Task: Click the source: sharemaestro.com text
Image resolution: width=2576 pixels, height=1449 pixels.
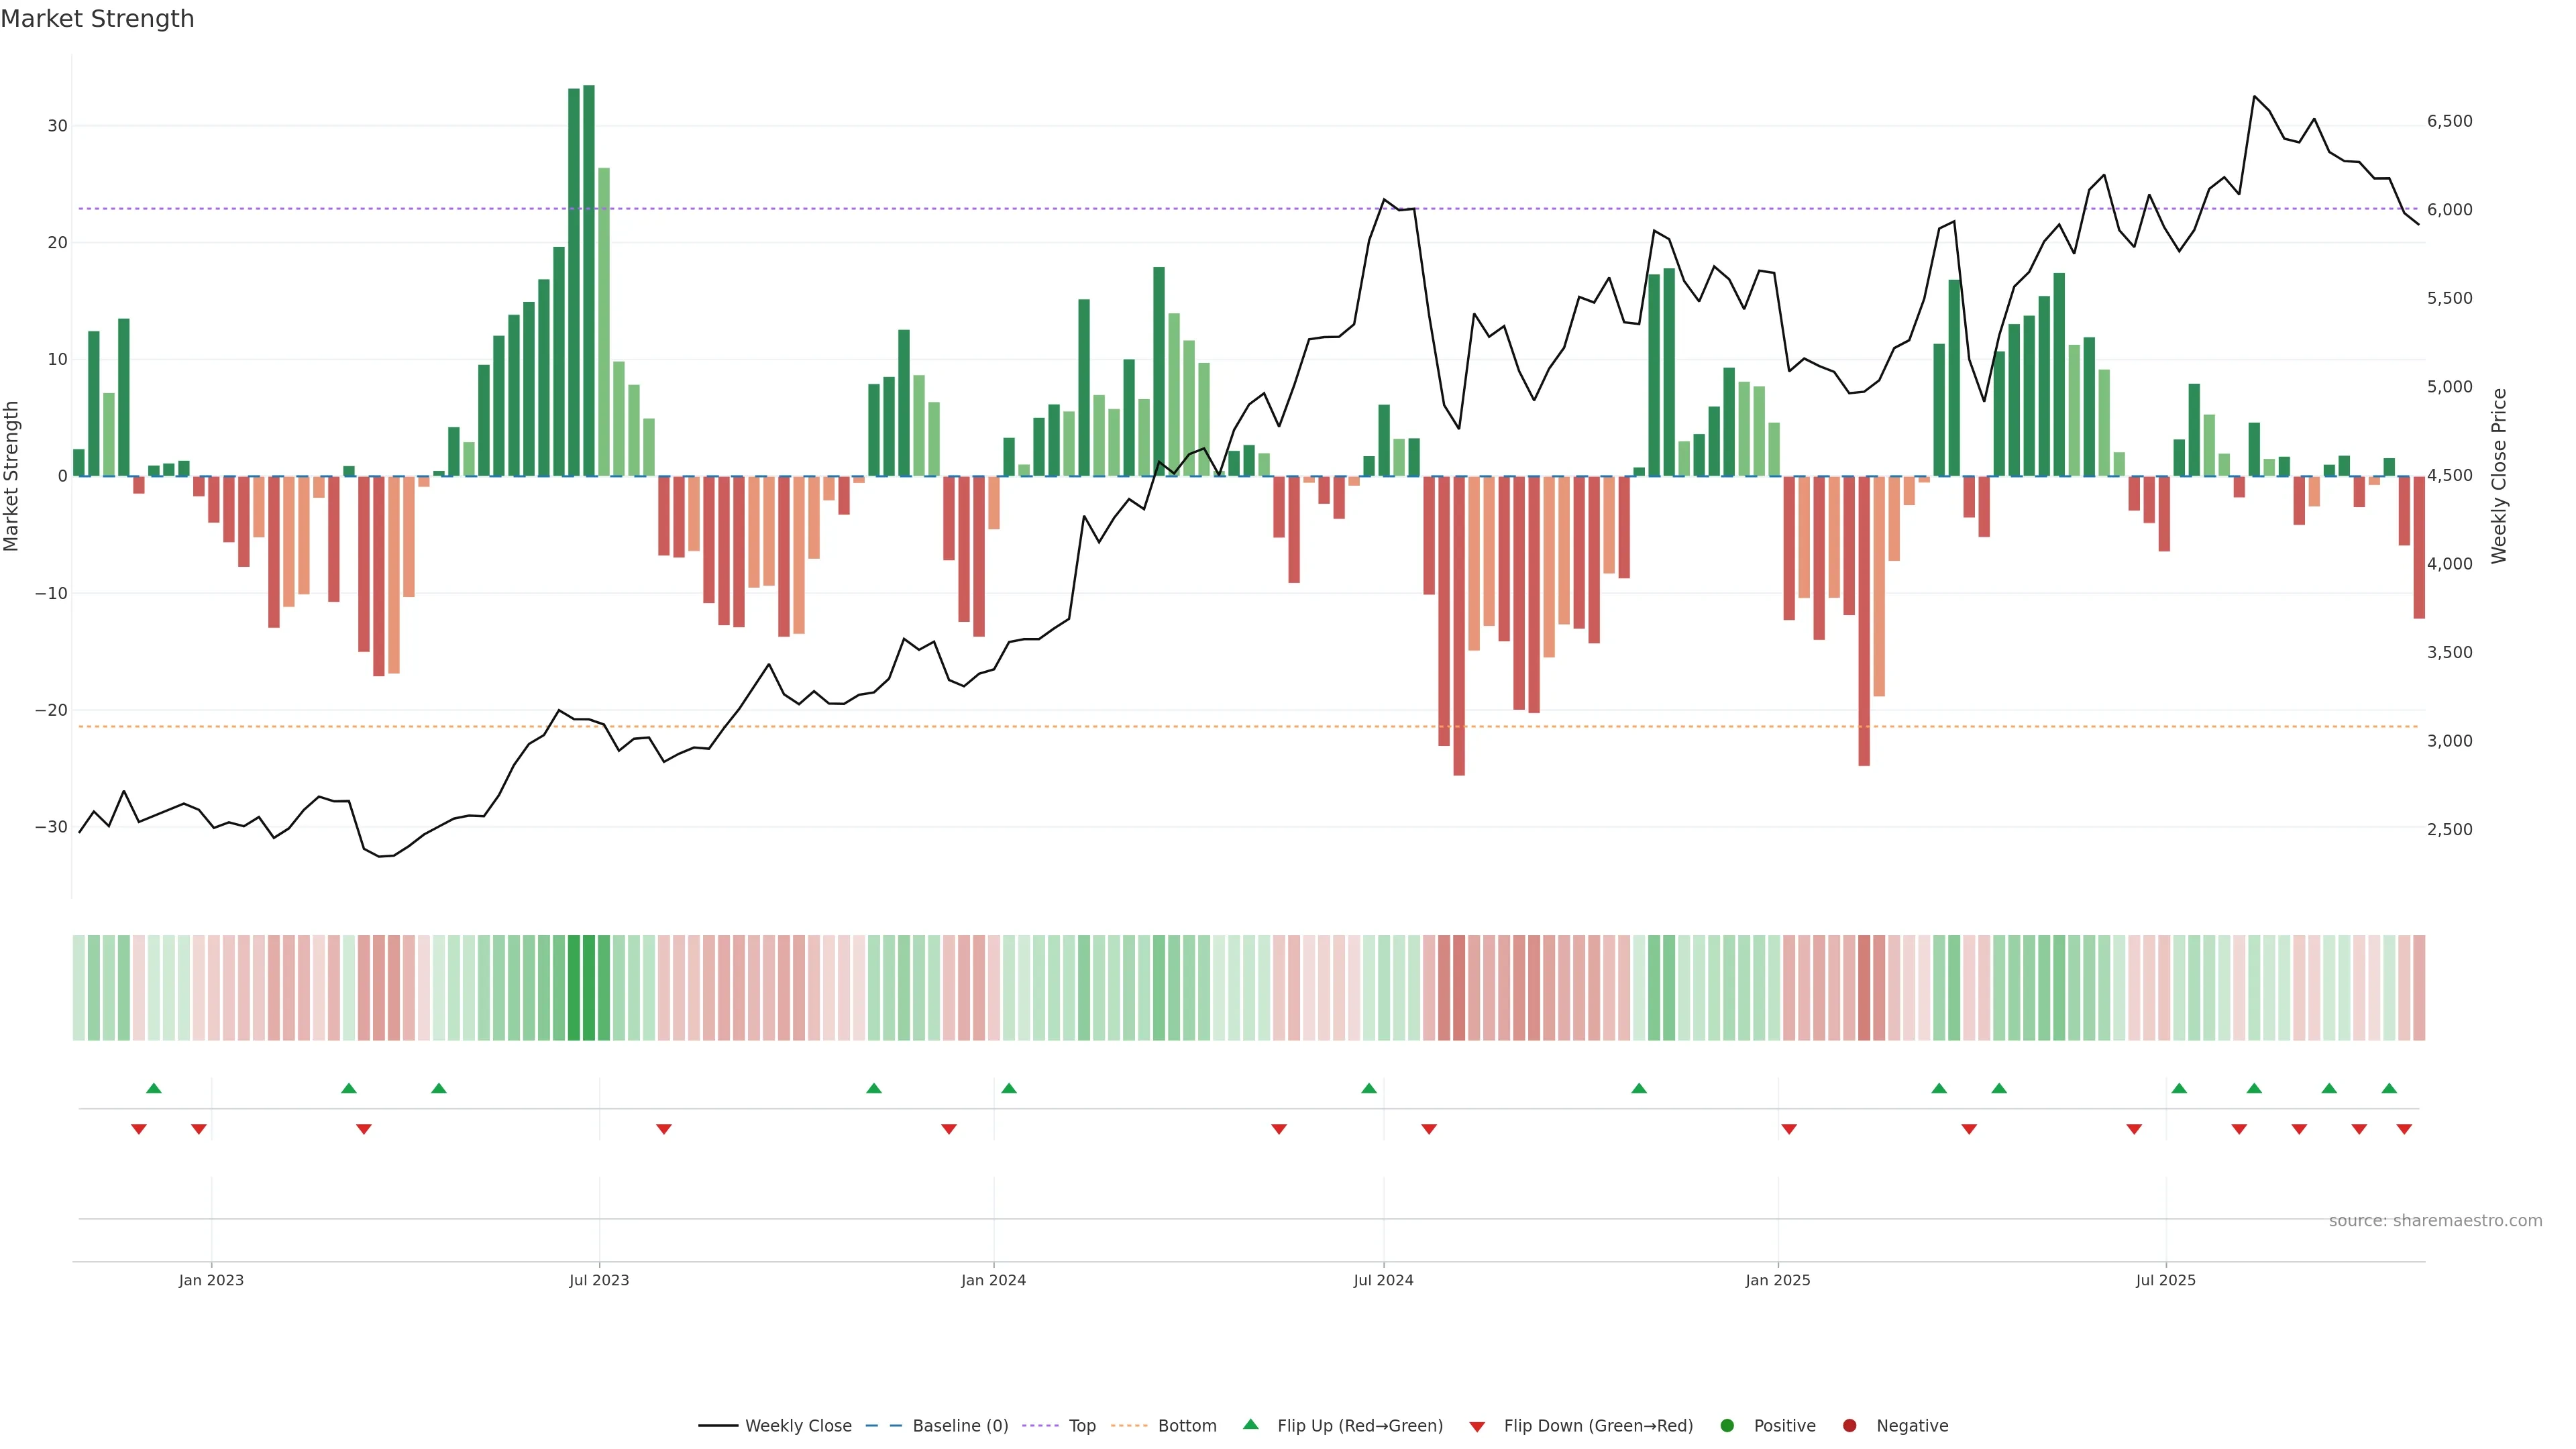Action: (2435, 1221)
